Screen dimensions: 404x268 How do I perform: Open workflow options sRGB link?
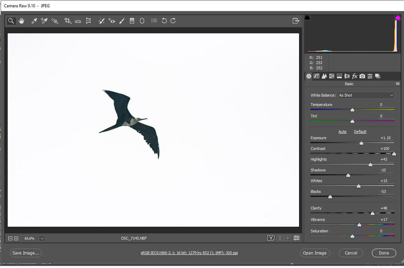tap(189, 253)
